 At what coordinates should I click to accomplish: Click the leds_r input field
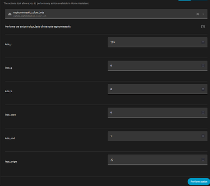click(x=157, y=42)
